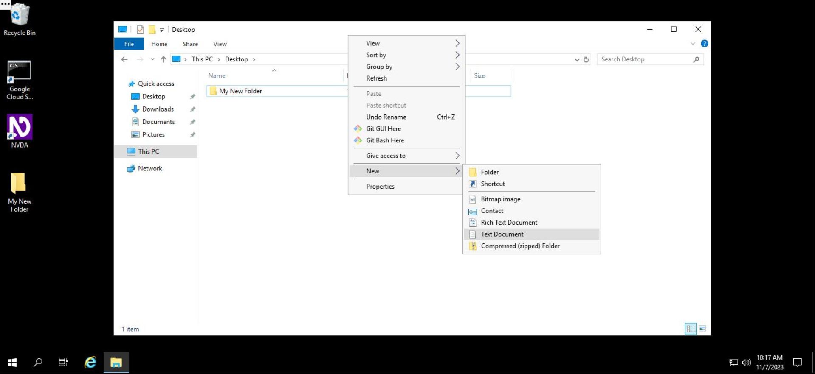Image resolution: width=815 pixels, height=374 pixels.
Task: Open the Share ribbon tab
Action: coord(190,44)
